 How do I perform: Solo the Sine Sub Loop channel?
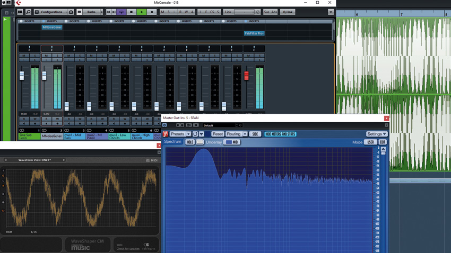click(35, 56)
